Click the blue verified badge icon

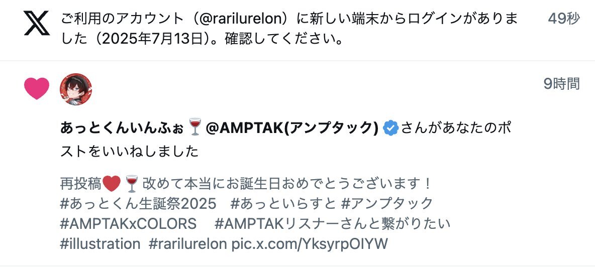pos(390,128)
